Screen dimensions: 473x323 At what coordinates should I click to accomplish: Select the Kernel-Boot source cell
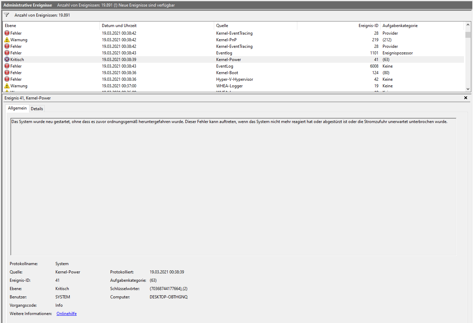[227, 73]
